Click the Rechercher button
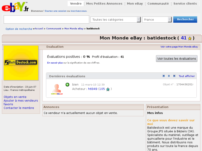 tap(185, 19)
